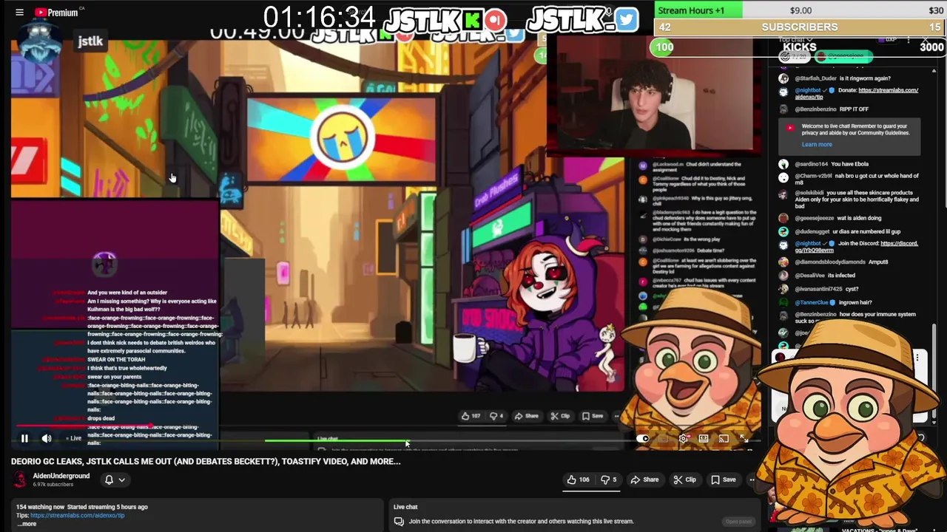Open AidenUnderground channel avatar

coord(20,480)
